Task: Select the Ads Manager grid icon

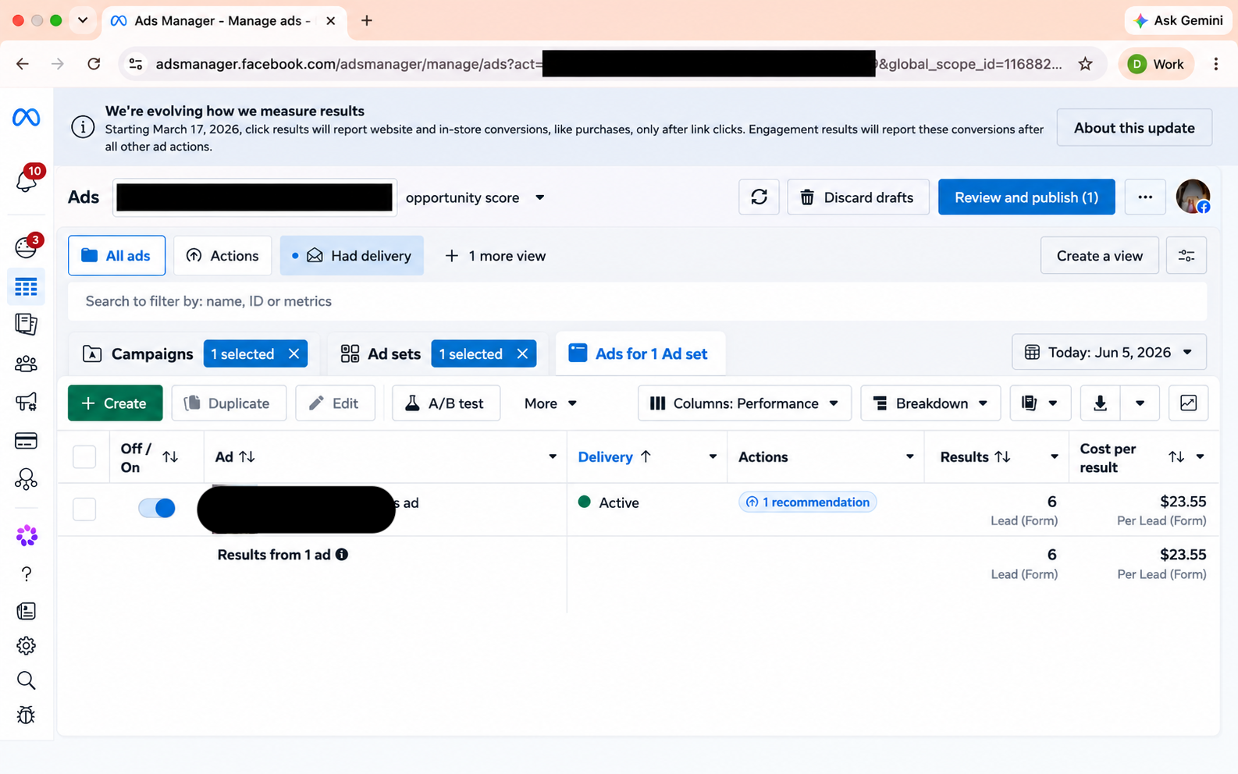Action: click(26, 287)
